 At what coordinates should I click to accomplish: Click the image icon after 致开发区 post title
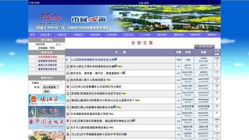point(124,73)
